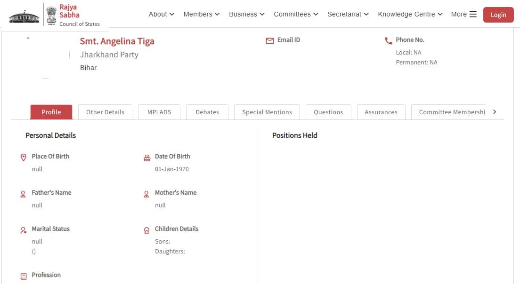Expand the About dropdown menu

162,14
